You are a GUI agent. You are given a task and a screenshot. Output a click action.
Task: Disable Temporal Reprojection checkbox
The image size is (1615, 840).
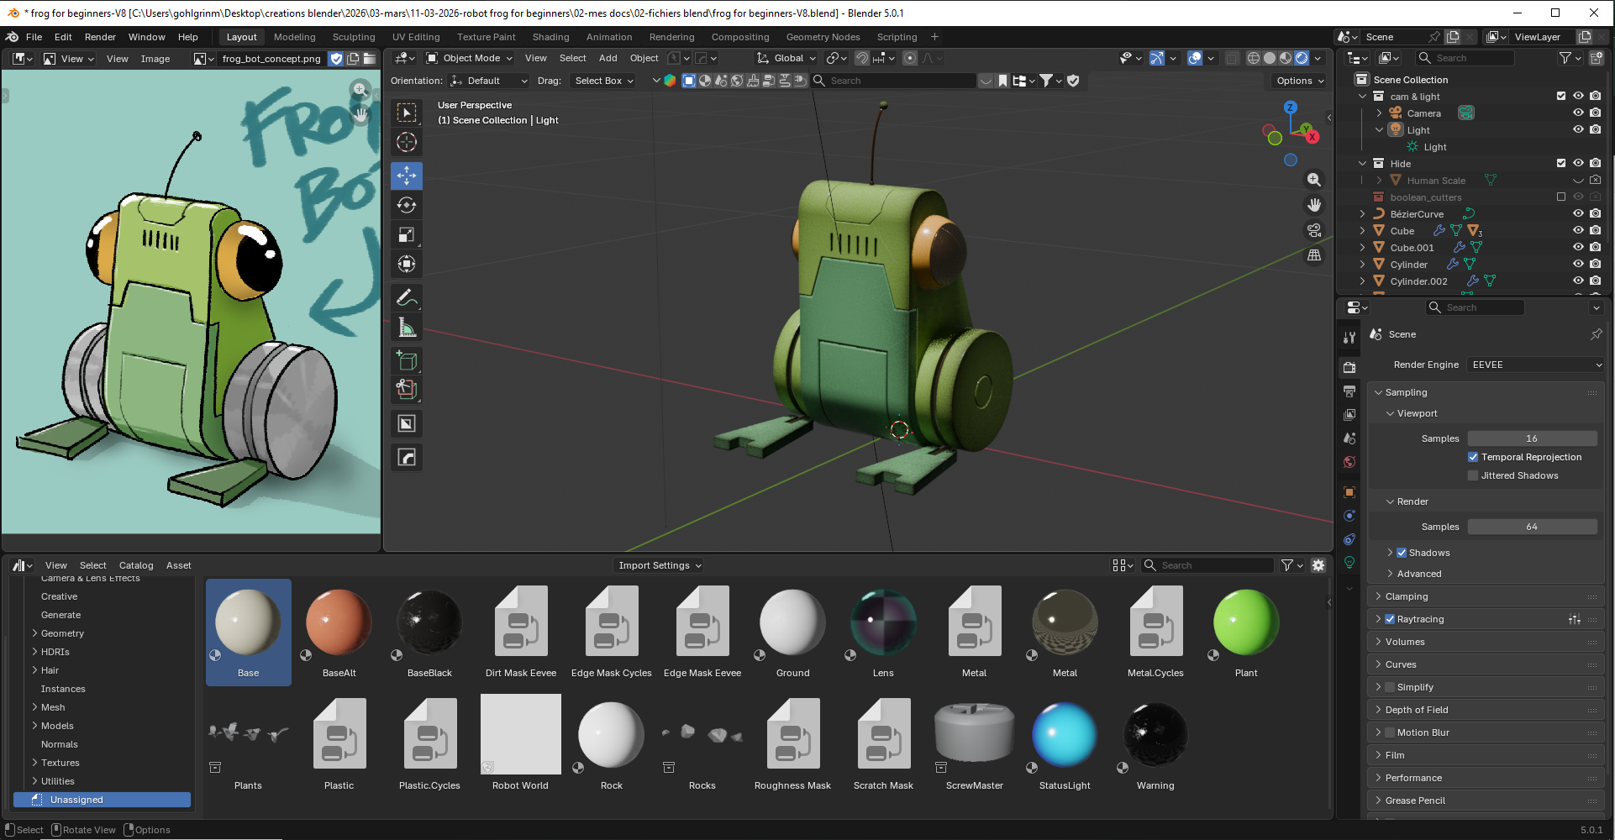pos(1473,457)
